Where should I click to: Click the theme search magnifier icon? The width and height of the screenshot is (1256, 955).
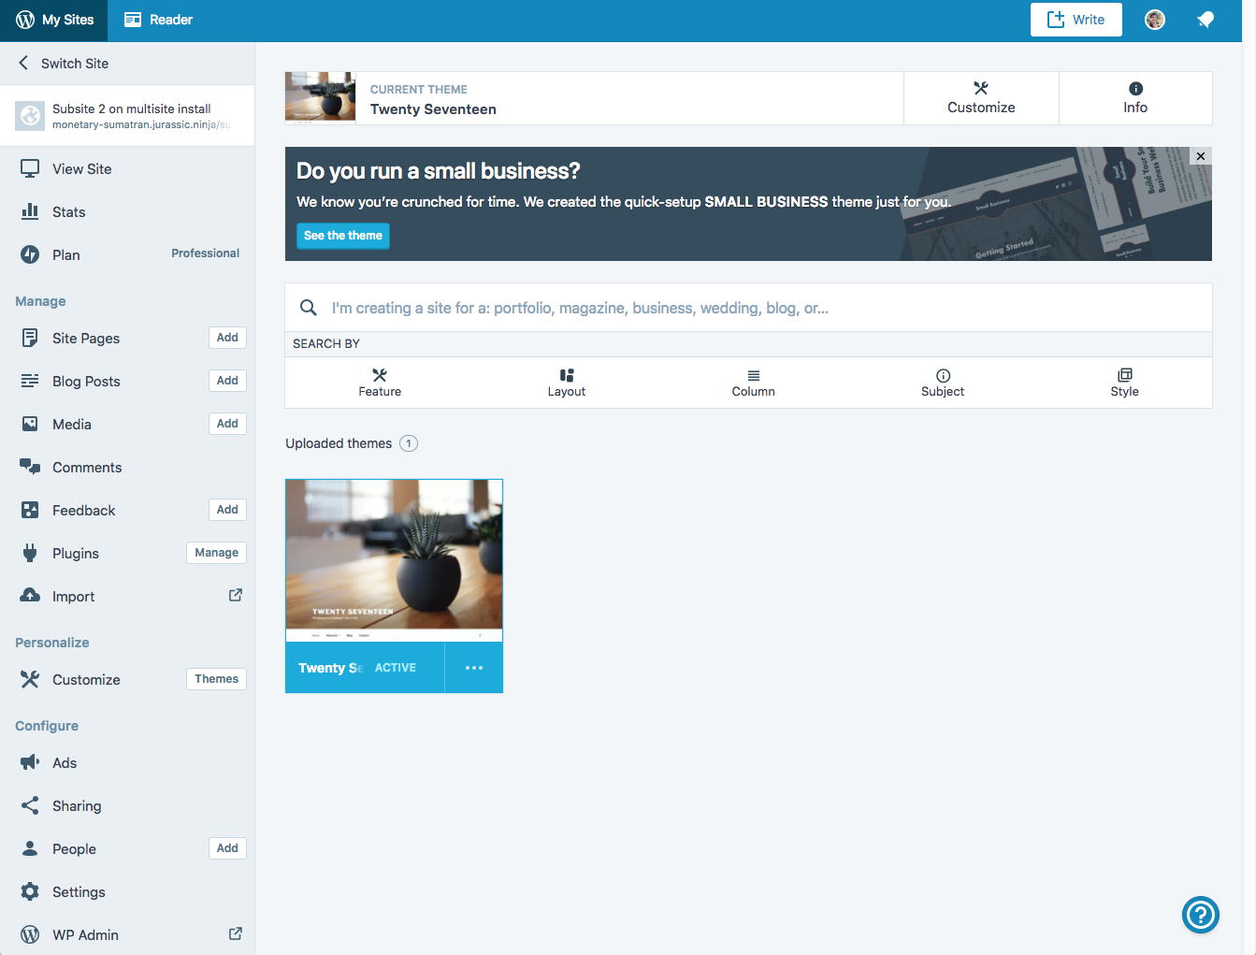click(x=308, y=308)
